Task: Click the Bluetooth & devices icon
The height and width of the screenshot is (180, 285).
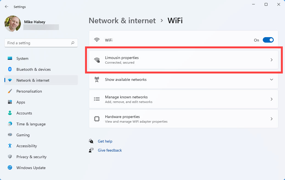Action: (x=10, y=69)
